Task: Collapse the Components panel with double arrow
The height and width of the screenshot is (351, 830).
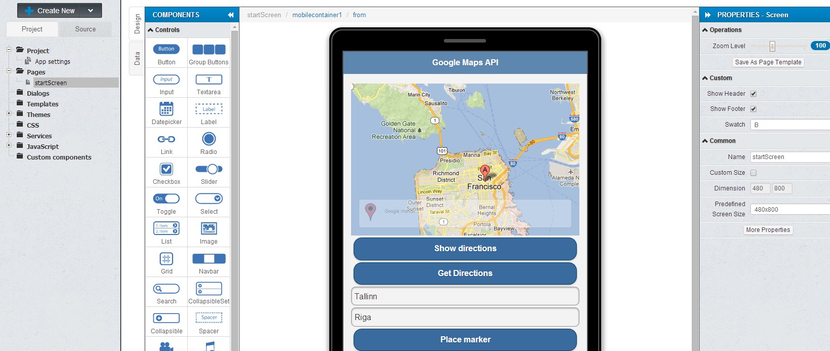Action: coord(231,15)
